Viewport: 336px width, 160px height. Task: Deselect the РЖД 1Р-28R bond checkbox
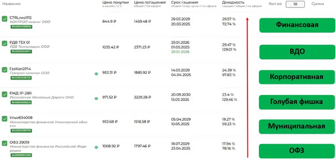(x=5, y=94)
